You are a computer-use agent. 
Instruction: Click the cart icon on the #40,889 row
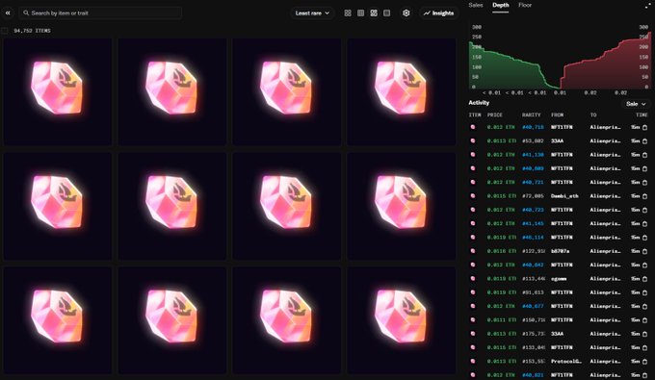pyautogui.click(x=644, y=168)
